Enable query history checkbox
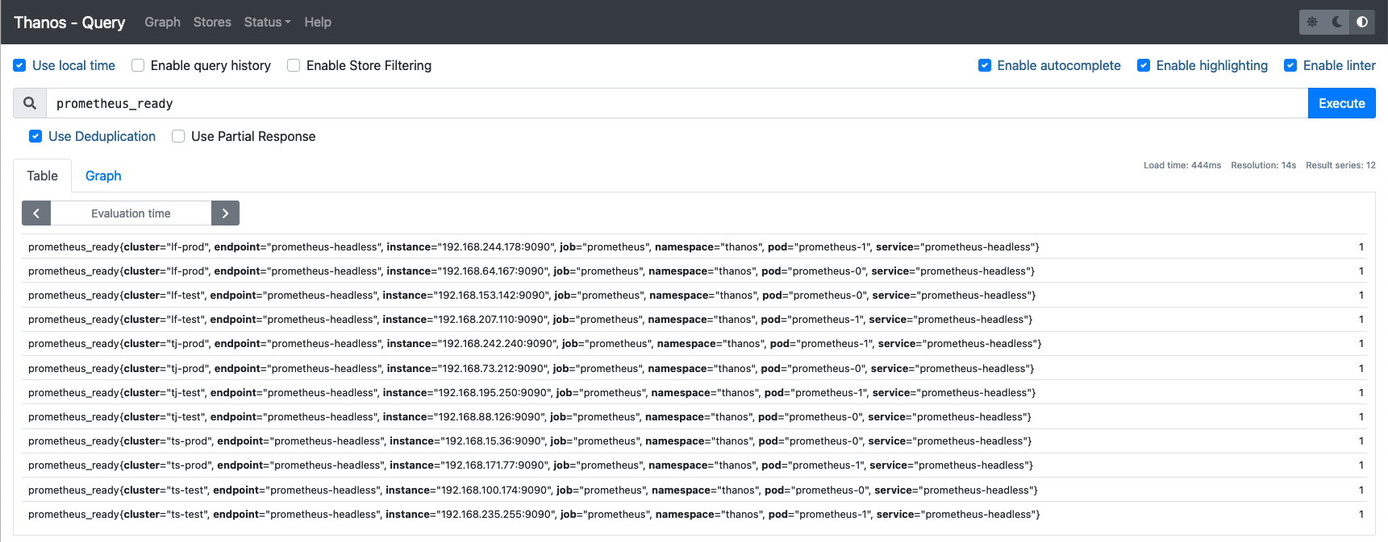Image resolution: width=1388 pixels, height=542 pixels. [x=138, y=65]
